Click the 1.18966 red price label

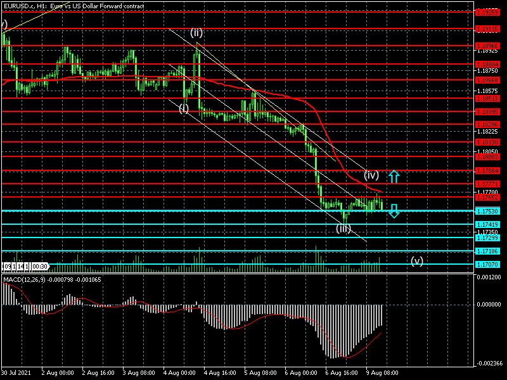click(x=487, y=46)
